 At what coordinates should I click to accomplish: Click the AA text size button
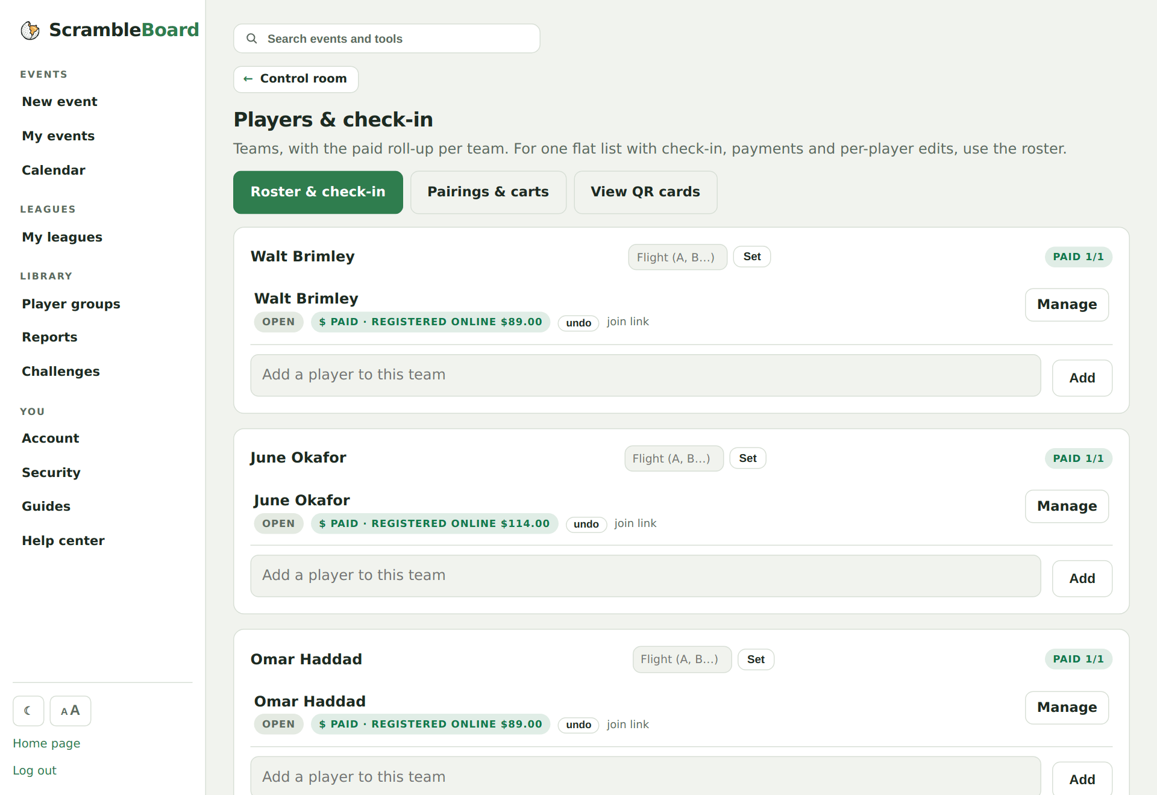point(71,711)
